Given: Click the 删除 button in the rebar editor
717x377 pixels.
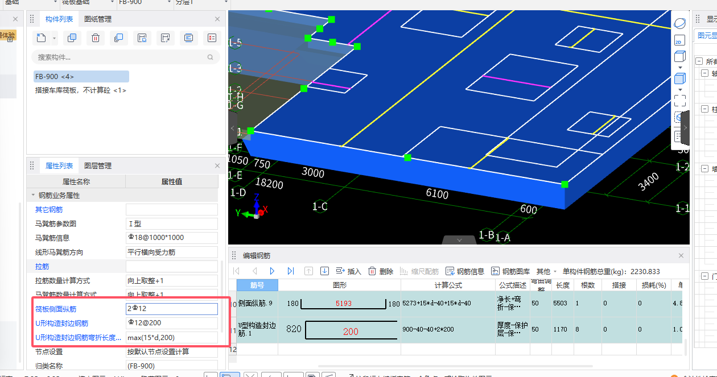Looking at the screenshot, I should pos(381,271).
